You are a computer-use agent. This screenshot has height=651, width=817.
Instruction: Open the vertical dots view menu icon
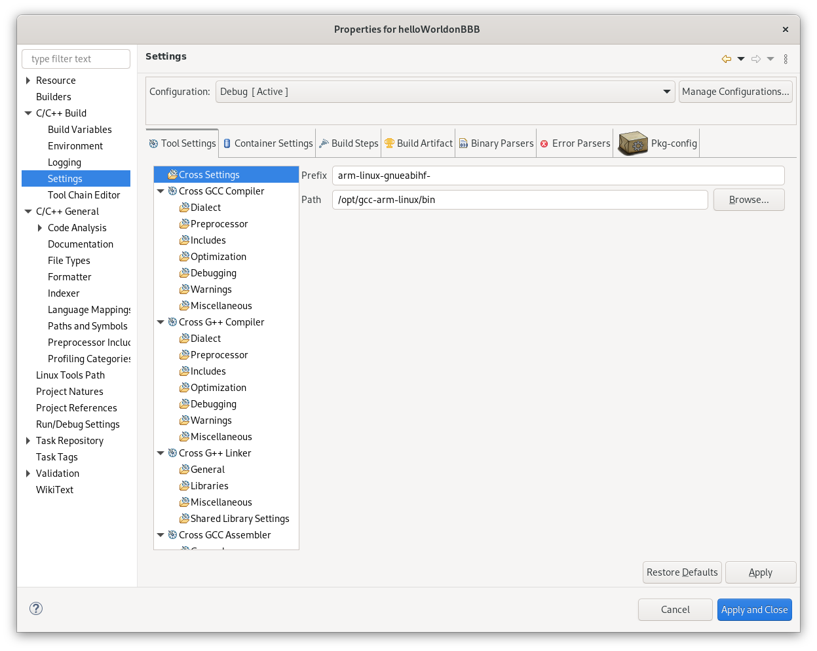tap(786, 58)
